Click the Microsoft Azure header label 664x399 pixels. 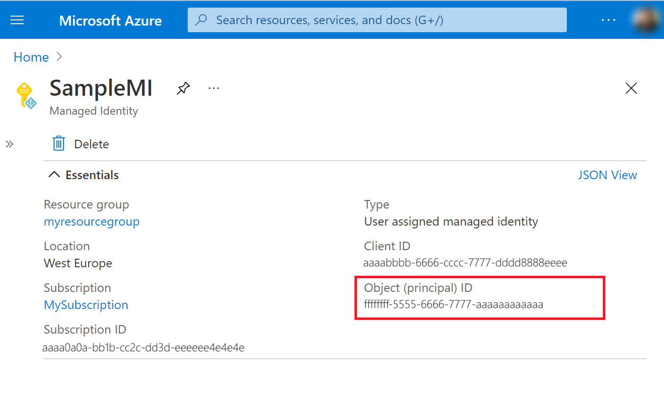pos(110,19)
